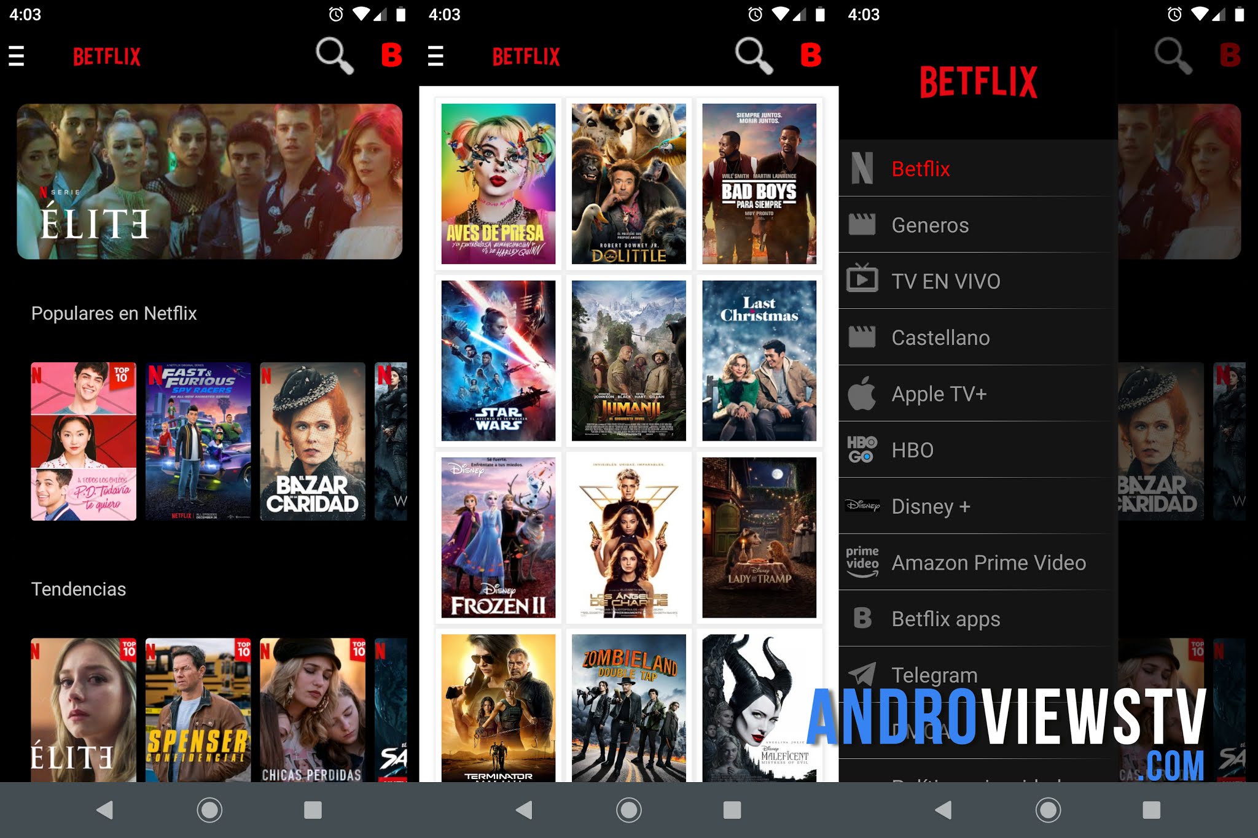This screenshot has width=1258, height=838.
Task: Select Frozen II movie poster
Action: 498,537
